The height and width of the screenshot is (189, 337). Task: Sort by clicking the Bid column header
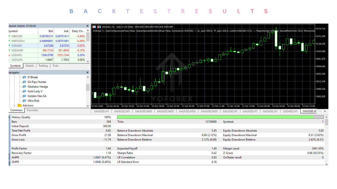point(50,31)
